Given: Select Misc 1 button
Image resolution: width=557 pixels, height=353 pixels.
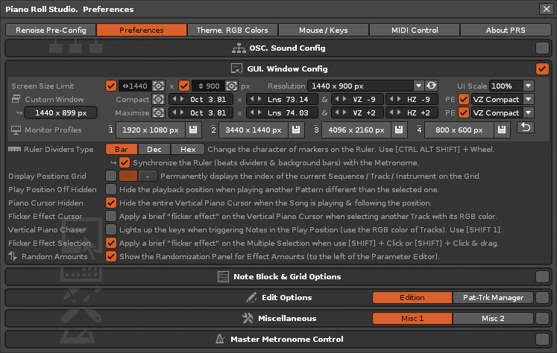Looking at the screenshot, I should tap(412, 319).
